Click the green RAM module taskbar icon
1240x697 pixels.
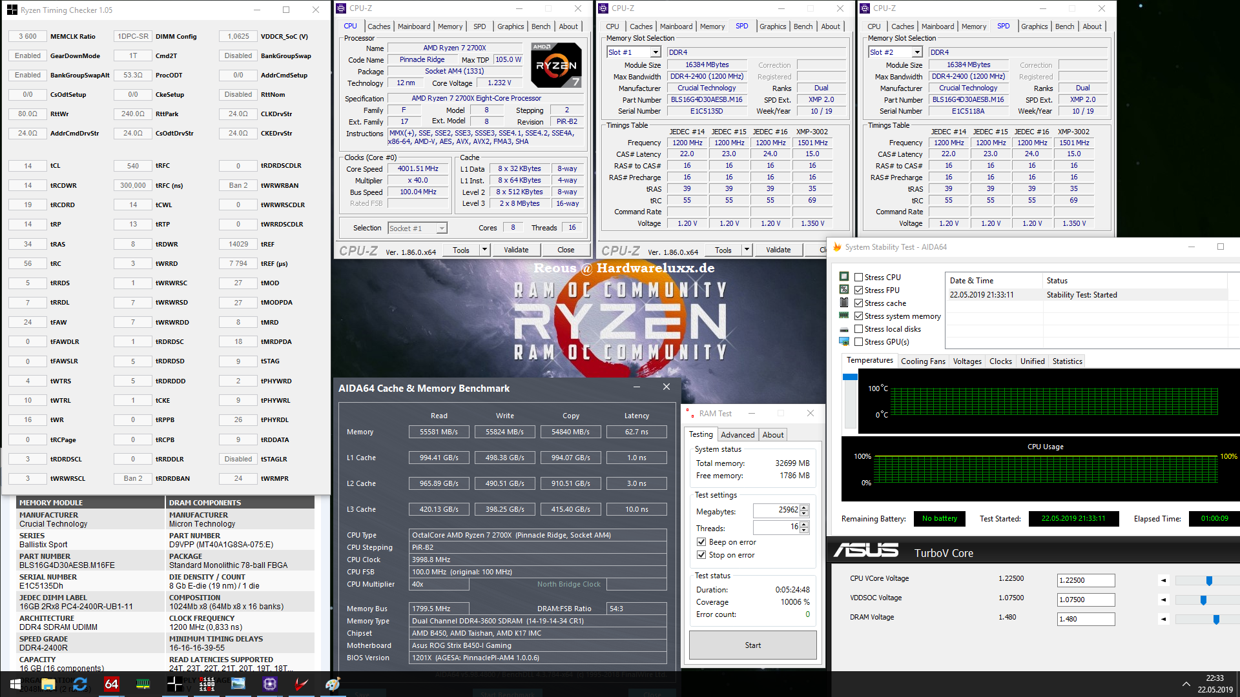pyautogui.click(x=143, y=684)
